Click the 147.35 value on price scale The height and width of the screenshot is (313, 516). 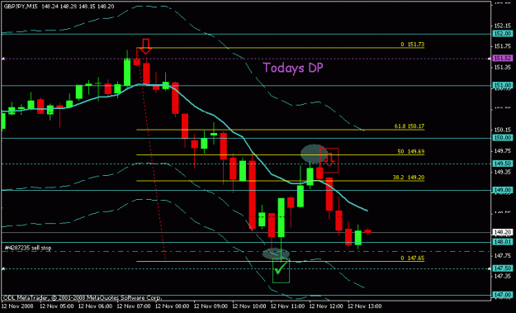502,276
